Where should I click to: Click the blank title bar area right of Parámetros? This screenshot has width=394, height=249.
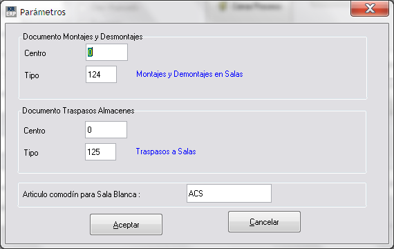pyautogui.click(x=206, y=11)
